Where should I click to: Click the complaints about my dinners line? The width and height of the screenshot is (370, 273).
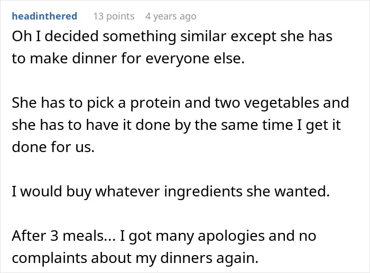pyautogui.click(x=135, y=258)
